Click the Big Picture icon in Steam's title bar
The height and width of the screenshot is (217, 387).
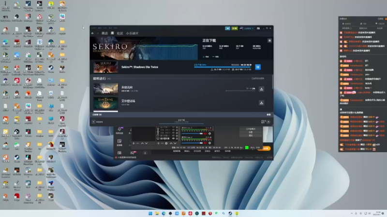tap(258, 28)
